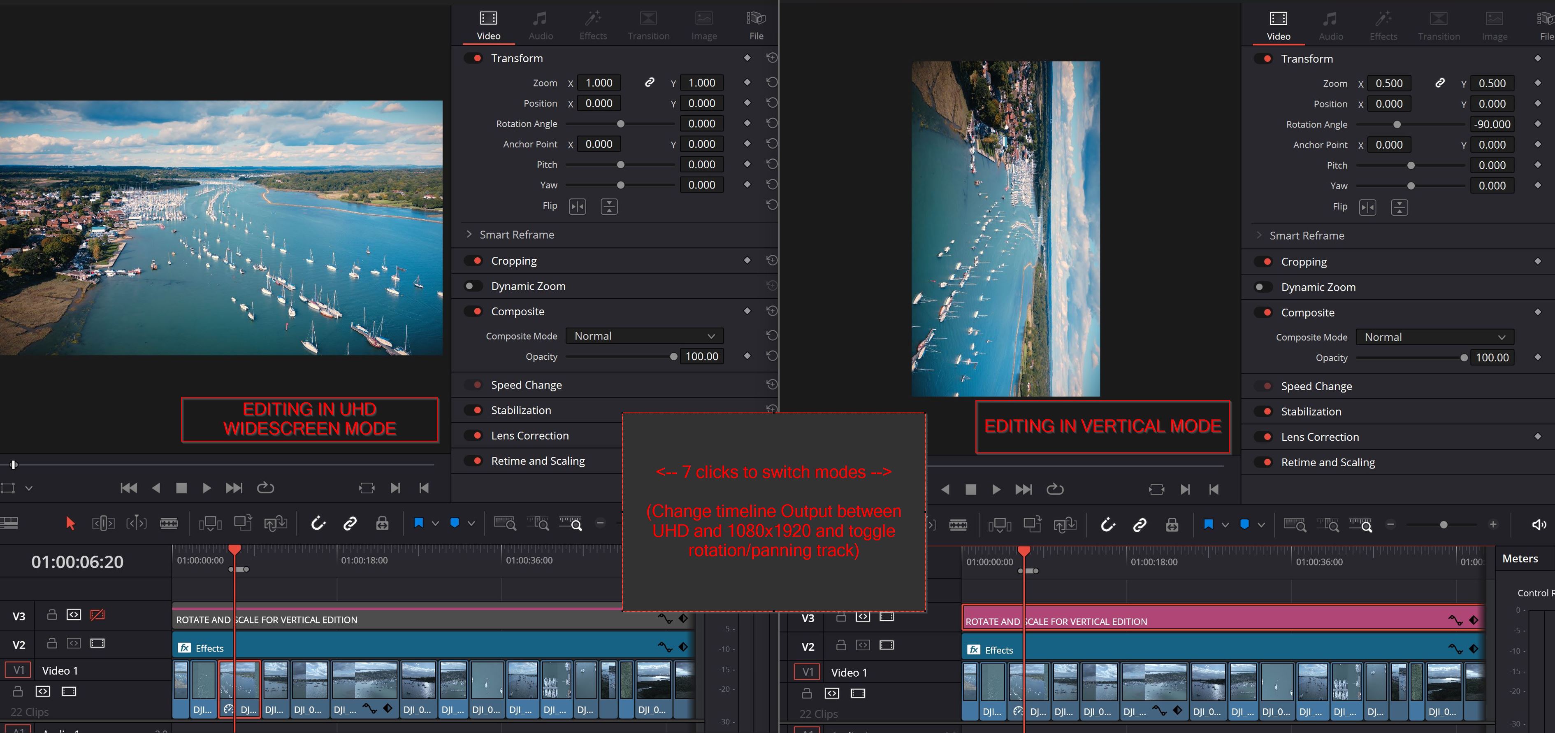Toggle Loop playback in left viewer
Screen dimensions: 1555x733
click(x=266, y=488)
